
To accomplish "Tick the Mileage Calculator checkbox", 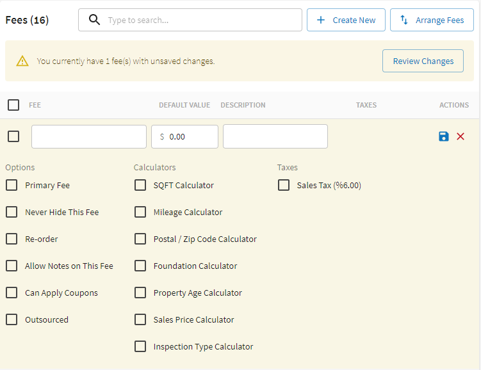I will (140, 212).
